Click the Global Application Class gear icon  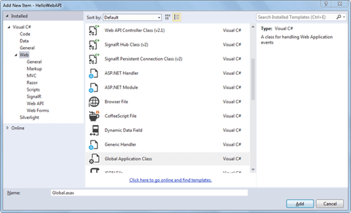click(x=94, y=159)
